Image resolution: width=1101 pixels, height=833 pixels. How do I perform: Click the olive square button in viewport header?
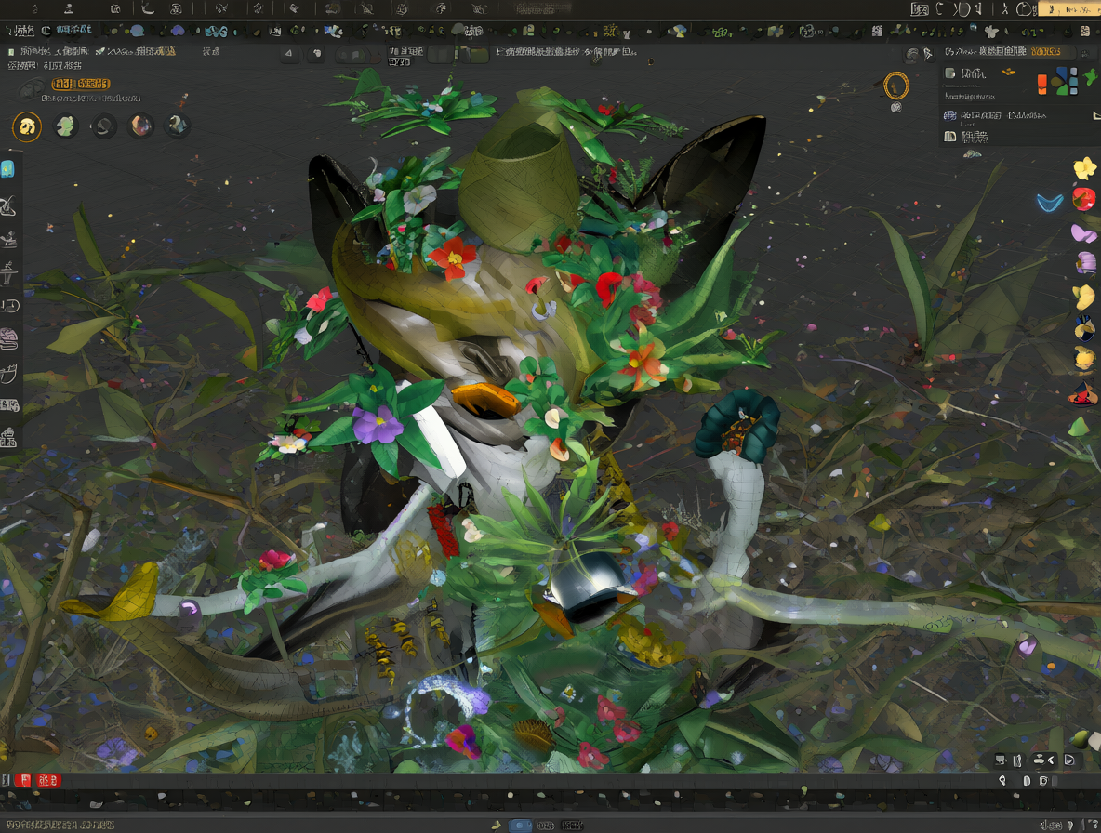tap(480, 54)
